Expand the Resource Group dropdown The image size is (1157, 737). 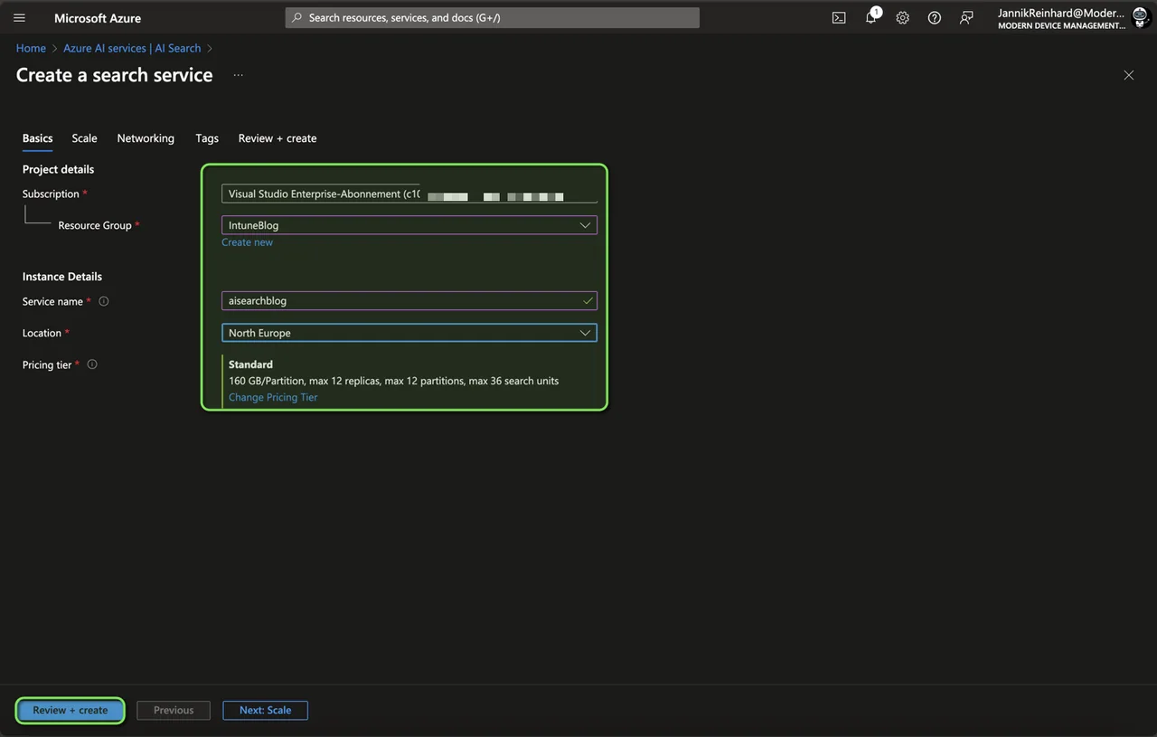pos(409,225)
